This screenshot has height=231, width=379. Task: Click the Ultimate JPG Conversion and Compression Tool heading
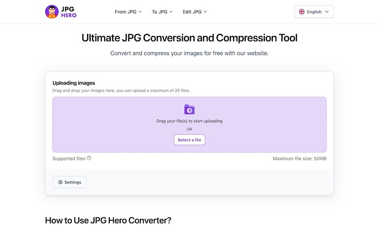[x=189, y=38]
